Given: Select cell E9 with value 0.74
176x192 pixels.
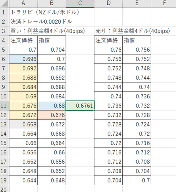Looking at the screenshot, I should click(x=137, y=87).
